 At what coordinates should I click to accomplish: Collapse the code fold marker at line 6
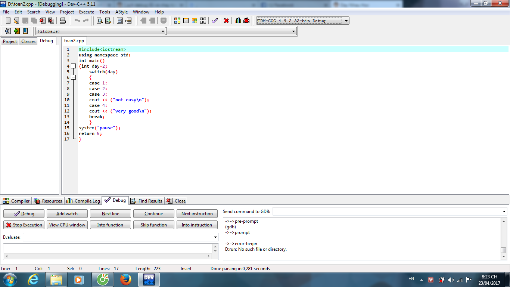73,77
